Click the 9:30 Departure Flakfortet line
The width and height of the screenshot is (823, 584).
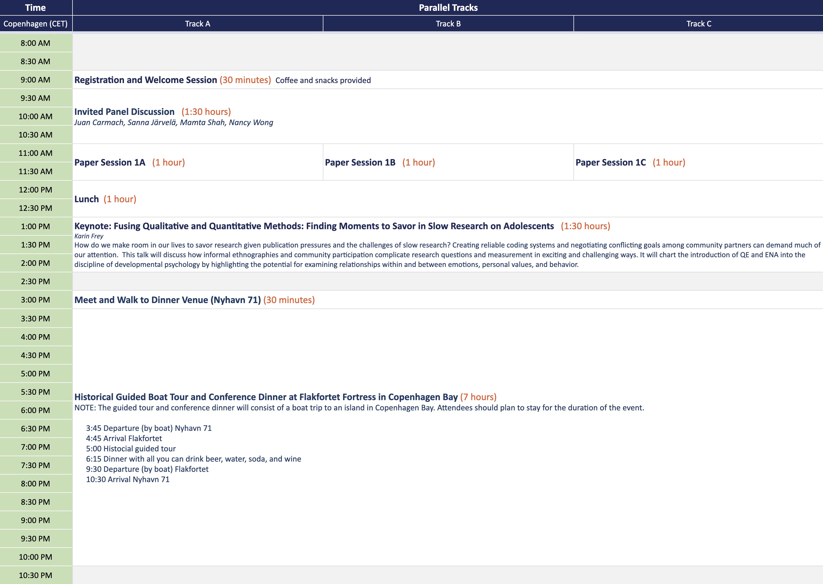coord(147,469)
